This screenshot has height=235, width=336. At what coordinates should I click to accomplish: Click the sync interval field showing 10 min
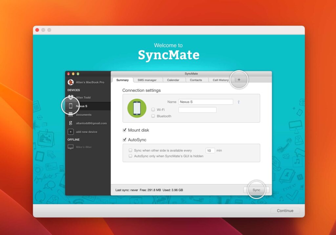point(210,150)
